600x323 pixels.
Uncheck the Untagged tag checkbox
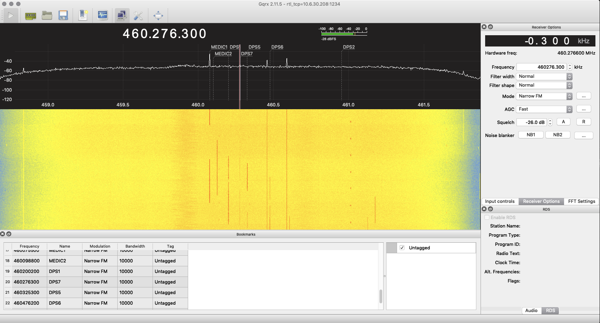click(402, 248)
